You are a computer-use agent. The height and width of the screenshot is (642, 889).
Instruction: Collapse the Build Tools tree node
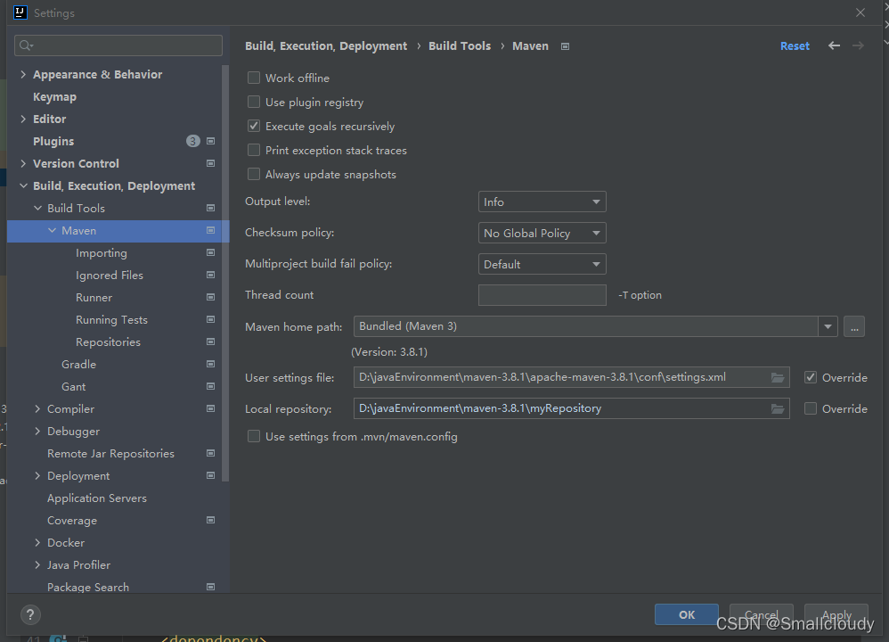pyautogui.click(x=37, y=208)
